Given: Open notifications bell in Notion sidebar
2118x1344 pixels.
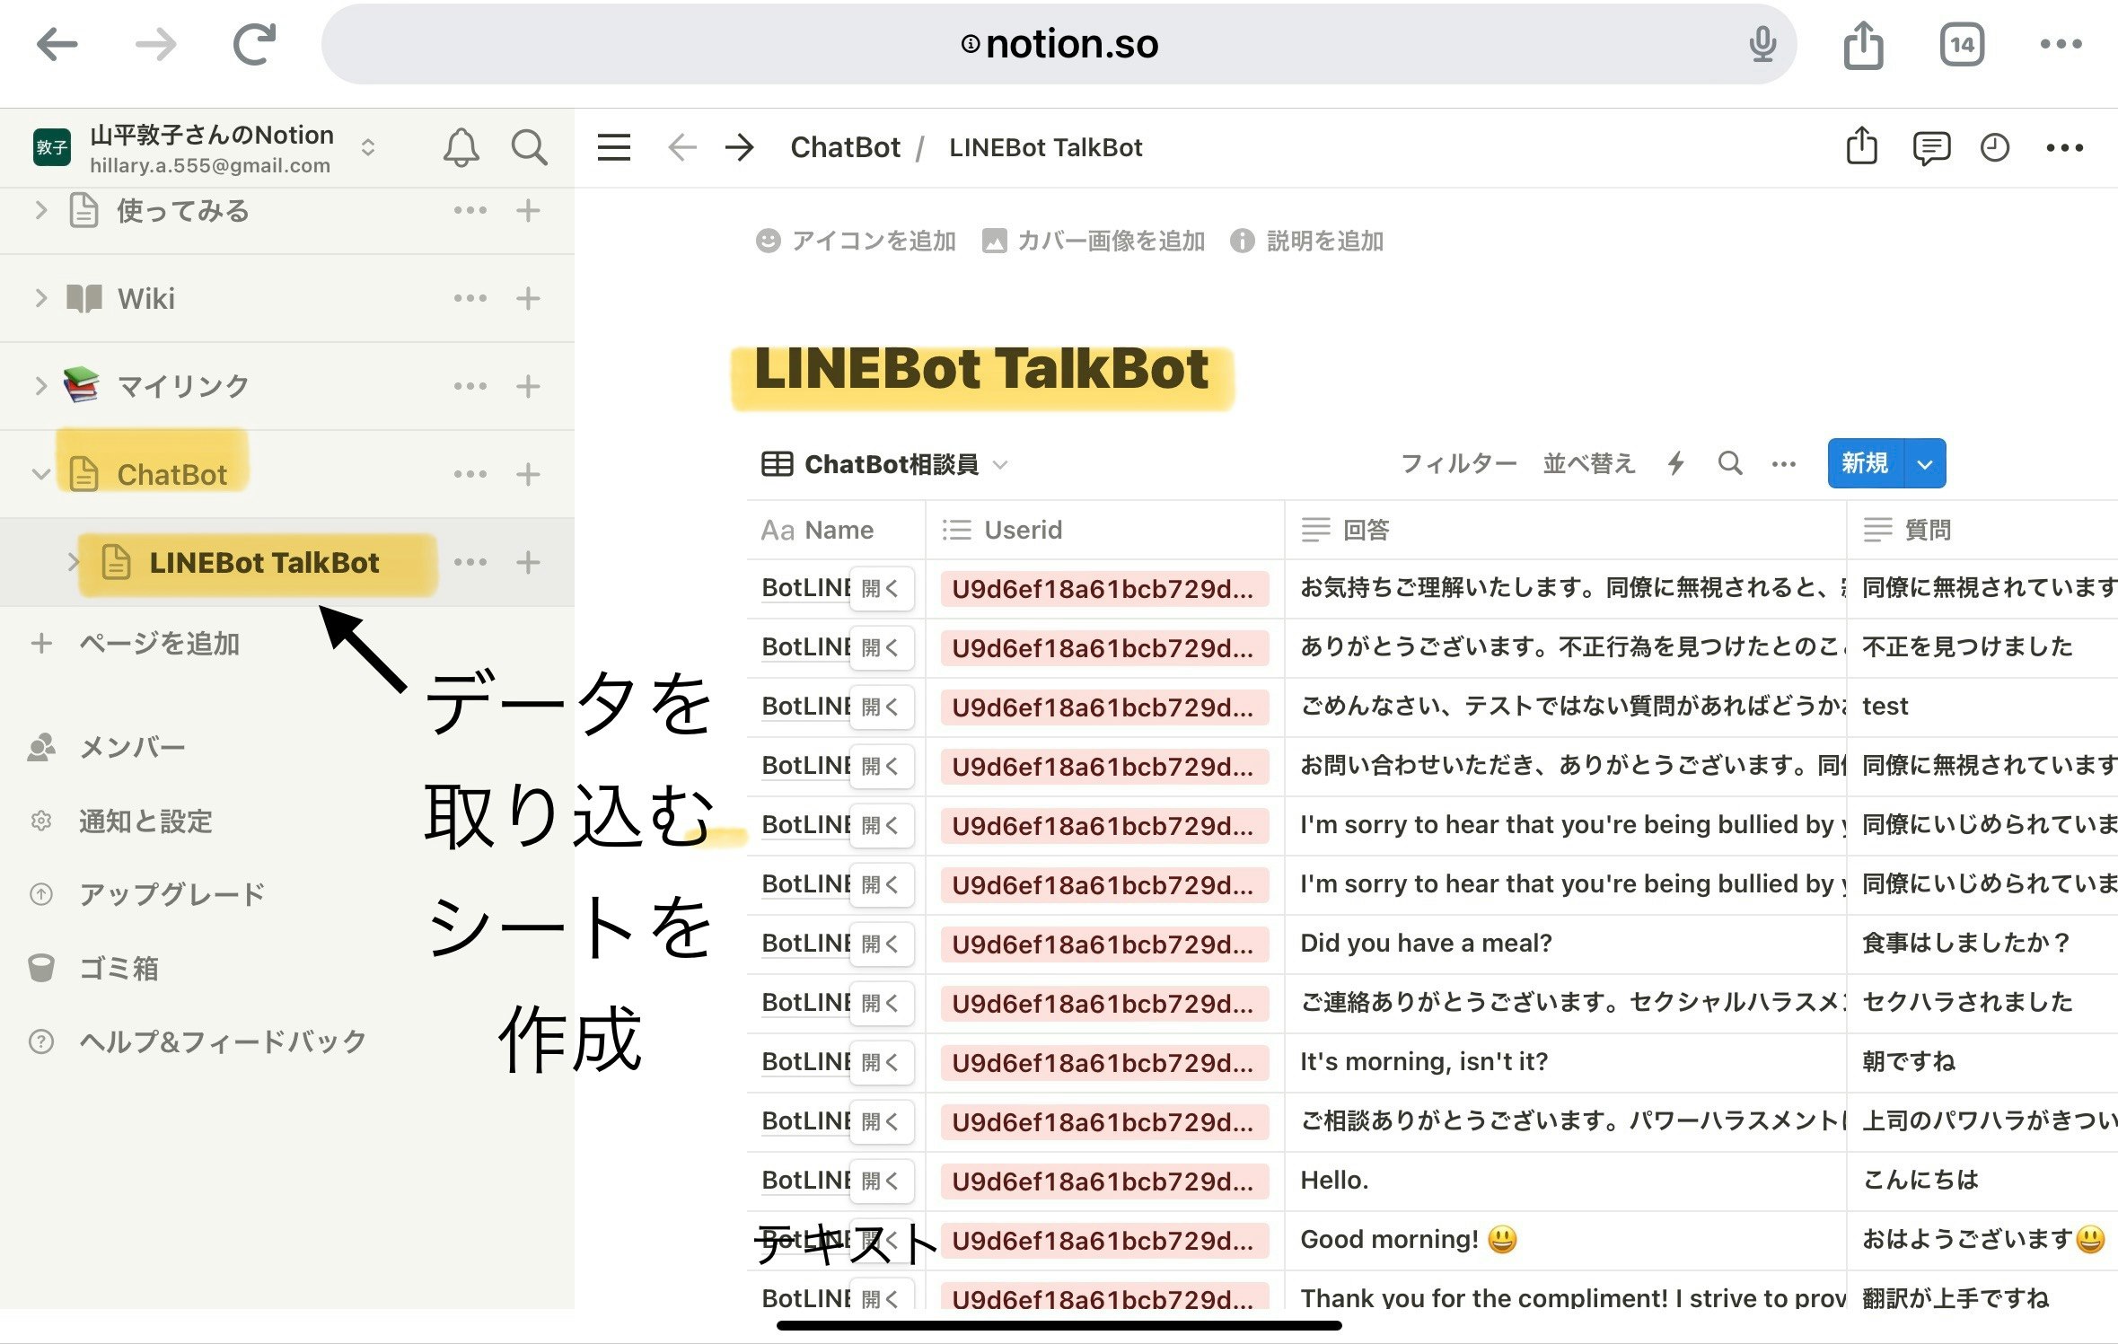Looking at the screenshot, I should pos(461,147).
